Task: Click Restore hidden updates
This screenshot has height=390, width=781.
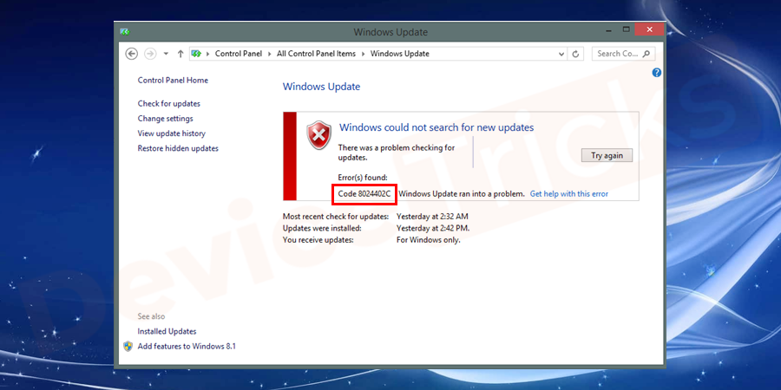Action: pyautogui.click(x=178, y=148)
